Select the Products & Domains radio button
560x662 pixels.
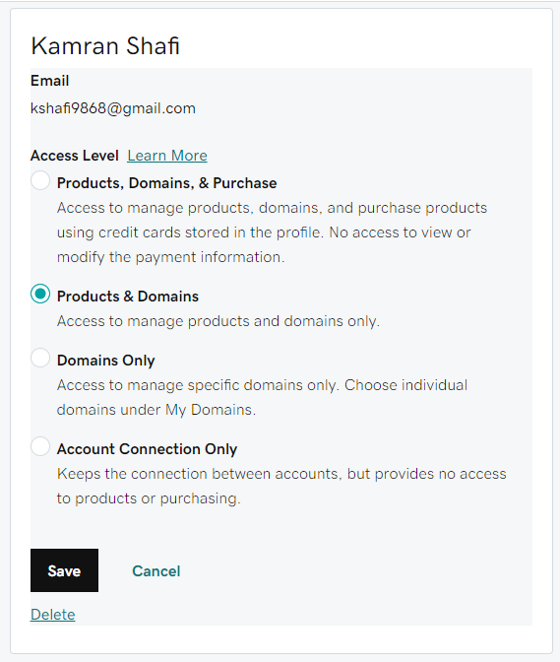[x=40, y=294]
